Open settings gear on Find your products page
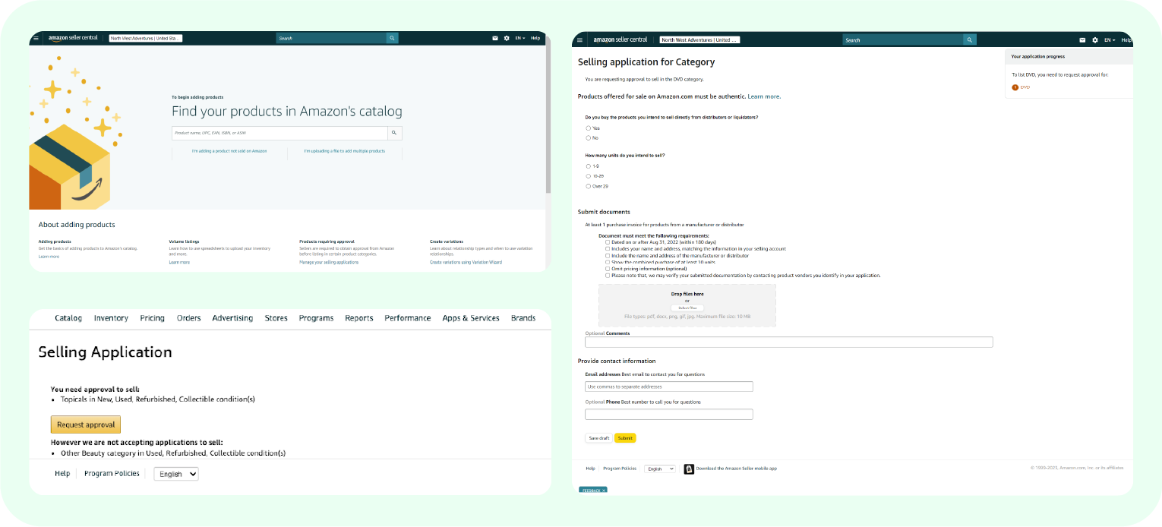This screenshot has width=1162, height=527. (x=507, y=38)
